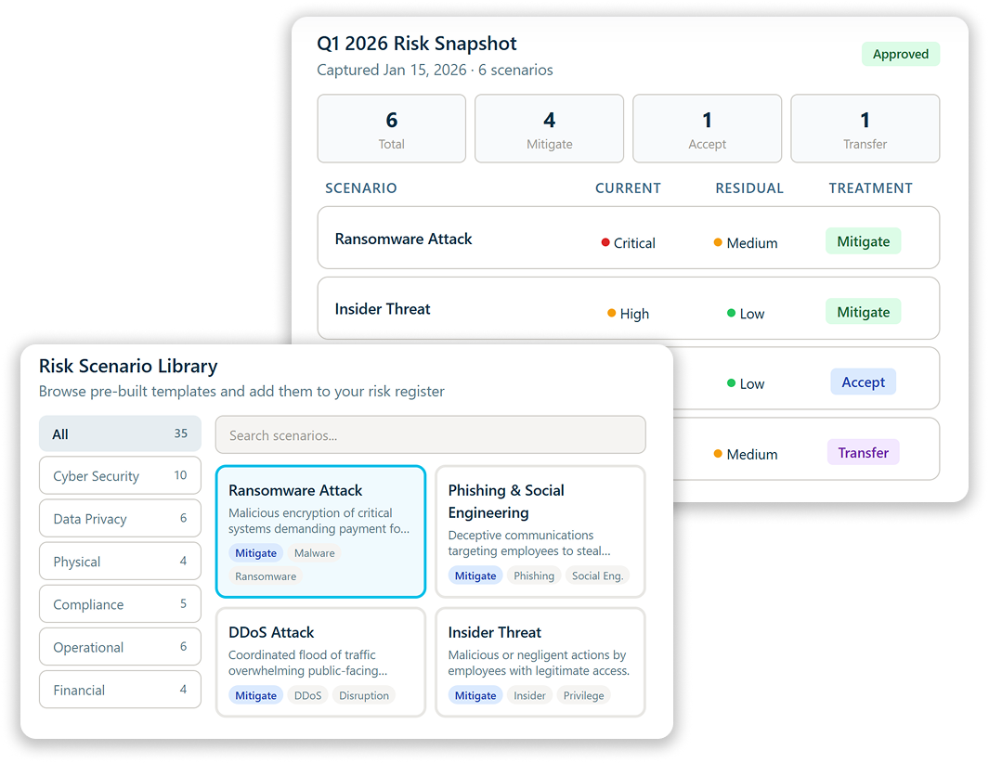Select the Accept count stat tile
Image resolution: width=989 pixels, height=763 pixels.
[707, 129]
